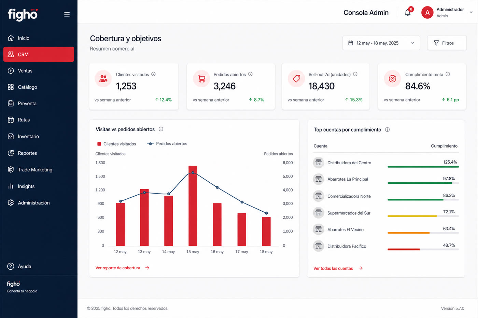Show info for Pedidos abiertos card
This screenshot has height=318, width=478.
pos(250,74)
